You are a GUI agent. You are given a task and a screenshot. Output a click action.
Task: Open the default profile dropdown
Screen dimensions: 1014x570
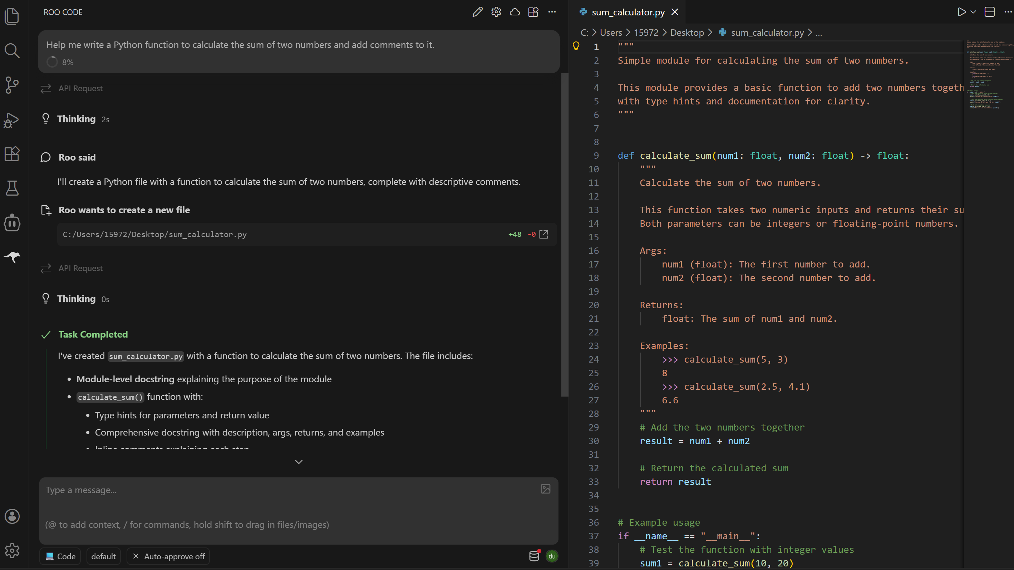pyautogui.click(x=104, y=556)
